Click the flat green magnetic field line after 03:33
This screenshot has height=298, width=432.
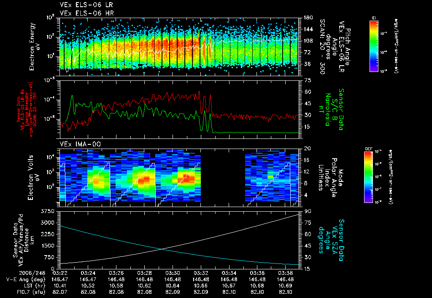pos(256,133)
